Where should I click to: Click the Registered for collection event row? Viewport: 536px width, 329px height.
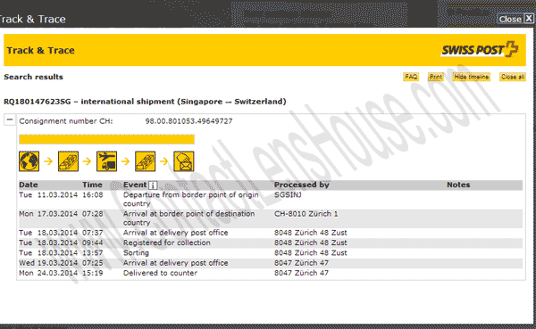271,243
